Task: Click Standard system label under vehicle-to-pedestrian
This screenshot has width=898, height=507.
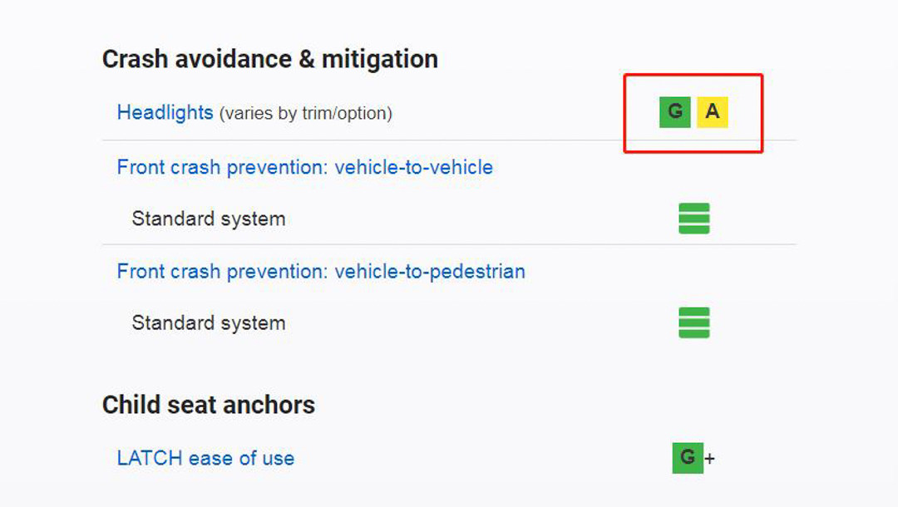Action: (208, 322)
